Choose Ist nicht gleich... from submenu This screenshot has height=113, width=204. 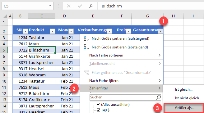183,98
